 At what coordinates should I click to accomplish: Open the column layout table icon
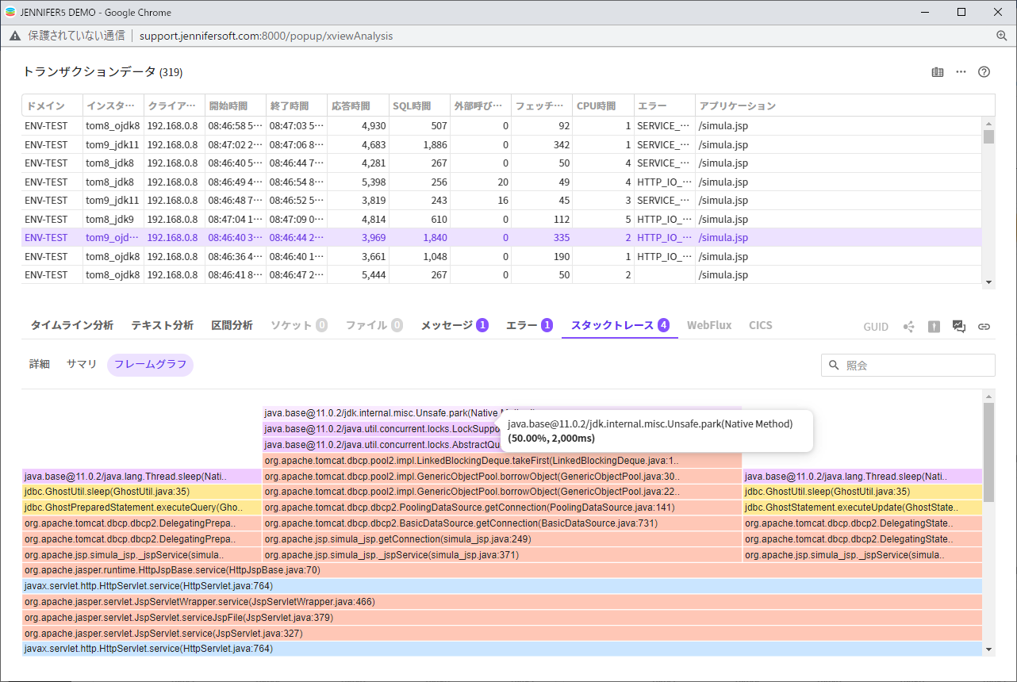pos(938,72)
